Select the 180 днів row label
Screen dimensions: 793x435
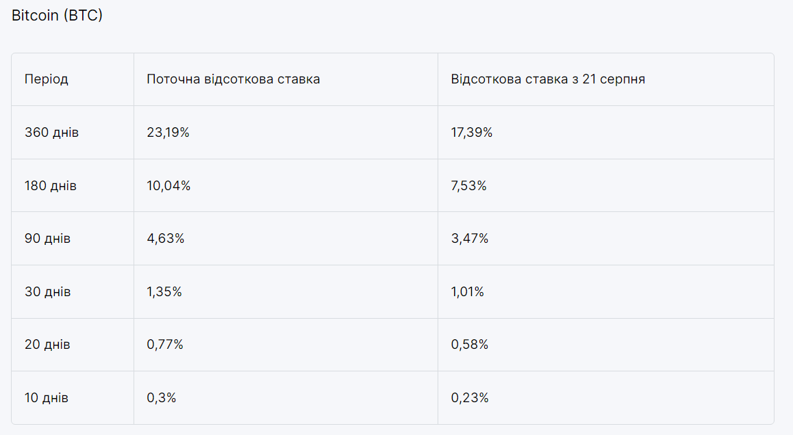click(51, 186)
